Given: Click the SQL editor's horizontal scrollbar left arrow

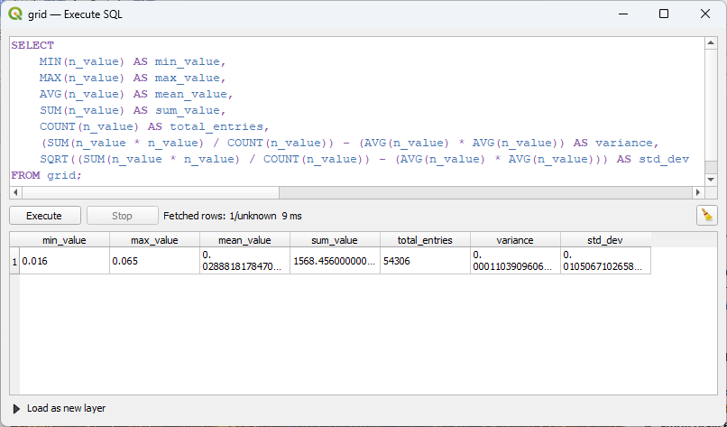Looking at the screenshot, I should (x=16, y=193).
